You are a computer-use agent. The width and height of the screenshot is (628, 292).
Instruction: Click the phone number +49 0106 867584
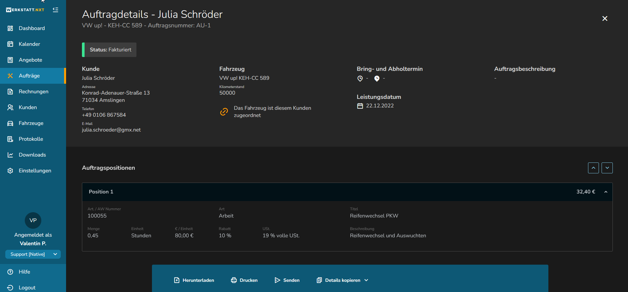click(104, 115)
